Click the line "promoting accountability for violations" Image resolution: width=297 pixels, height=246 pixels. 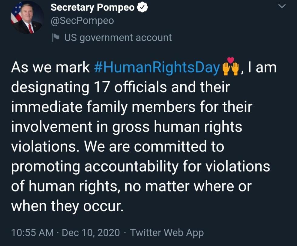point(141,166)
